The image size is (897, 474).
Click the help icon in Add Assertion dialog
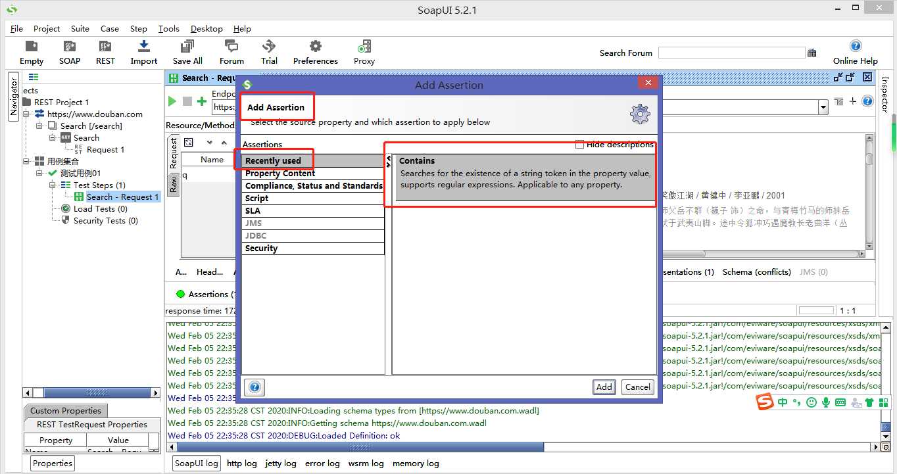pos(255,387)
